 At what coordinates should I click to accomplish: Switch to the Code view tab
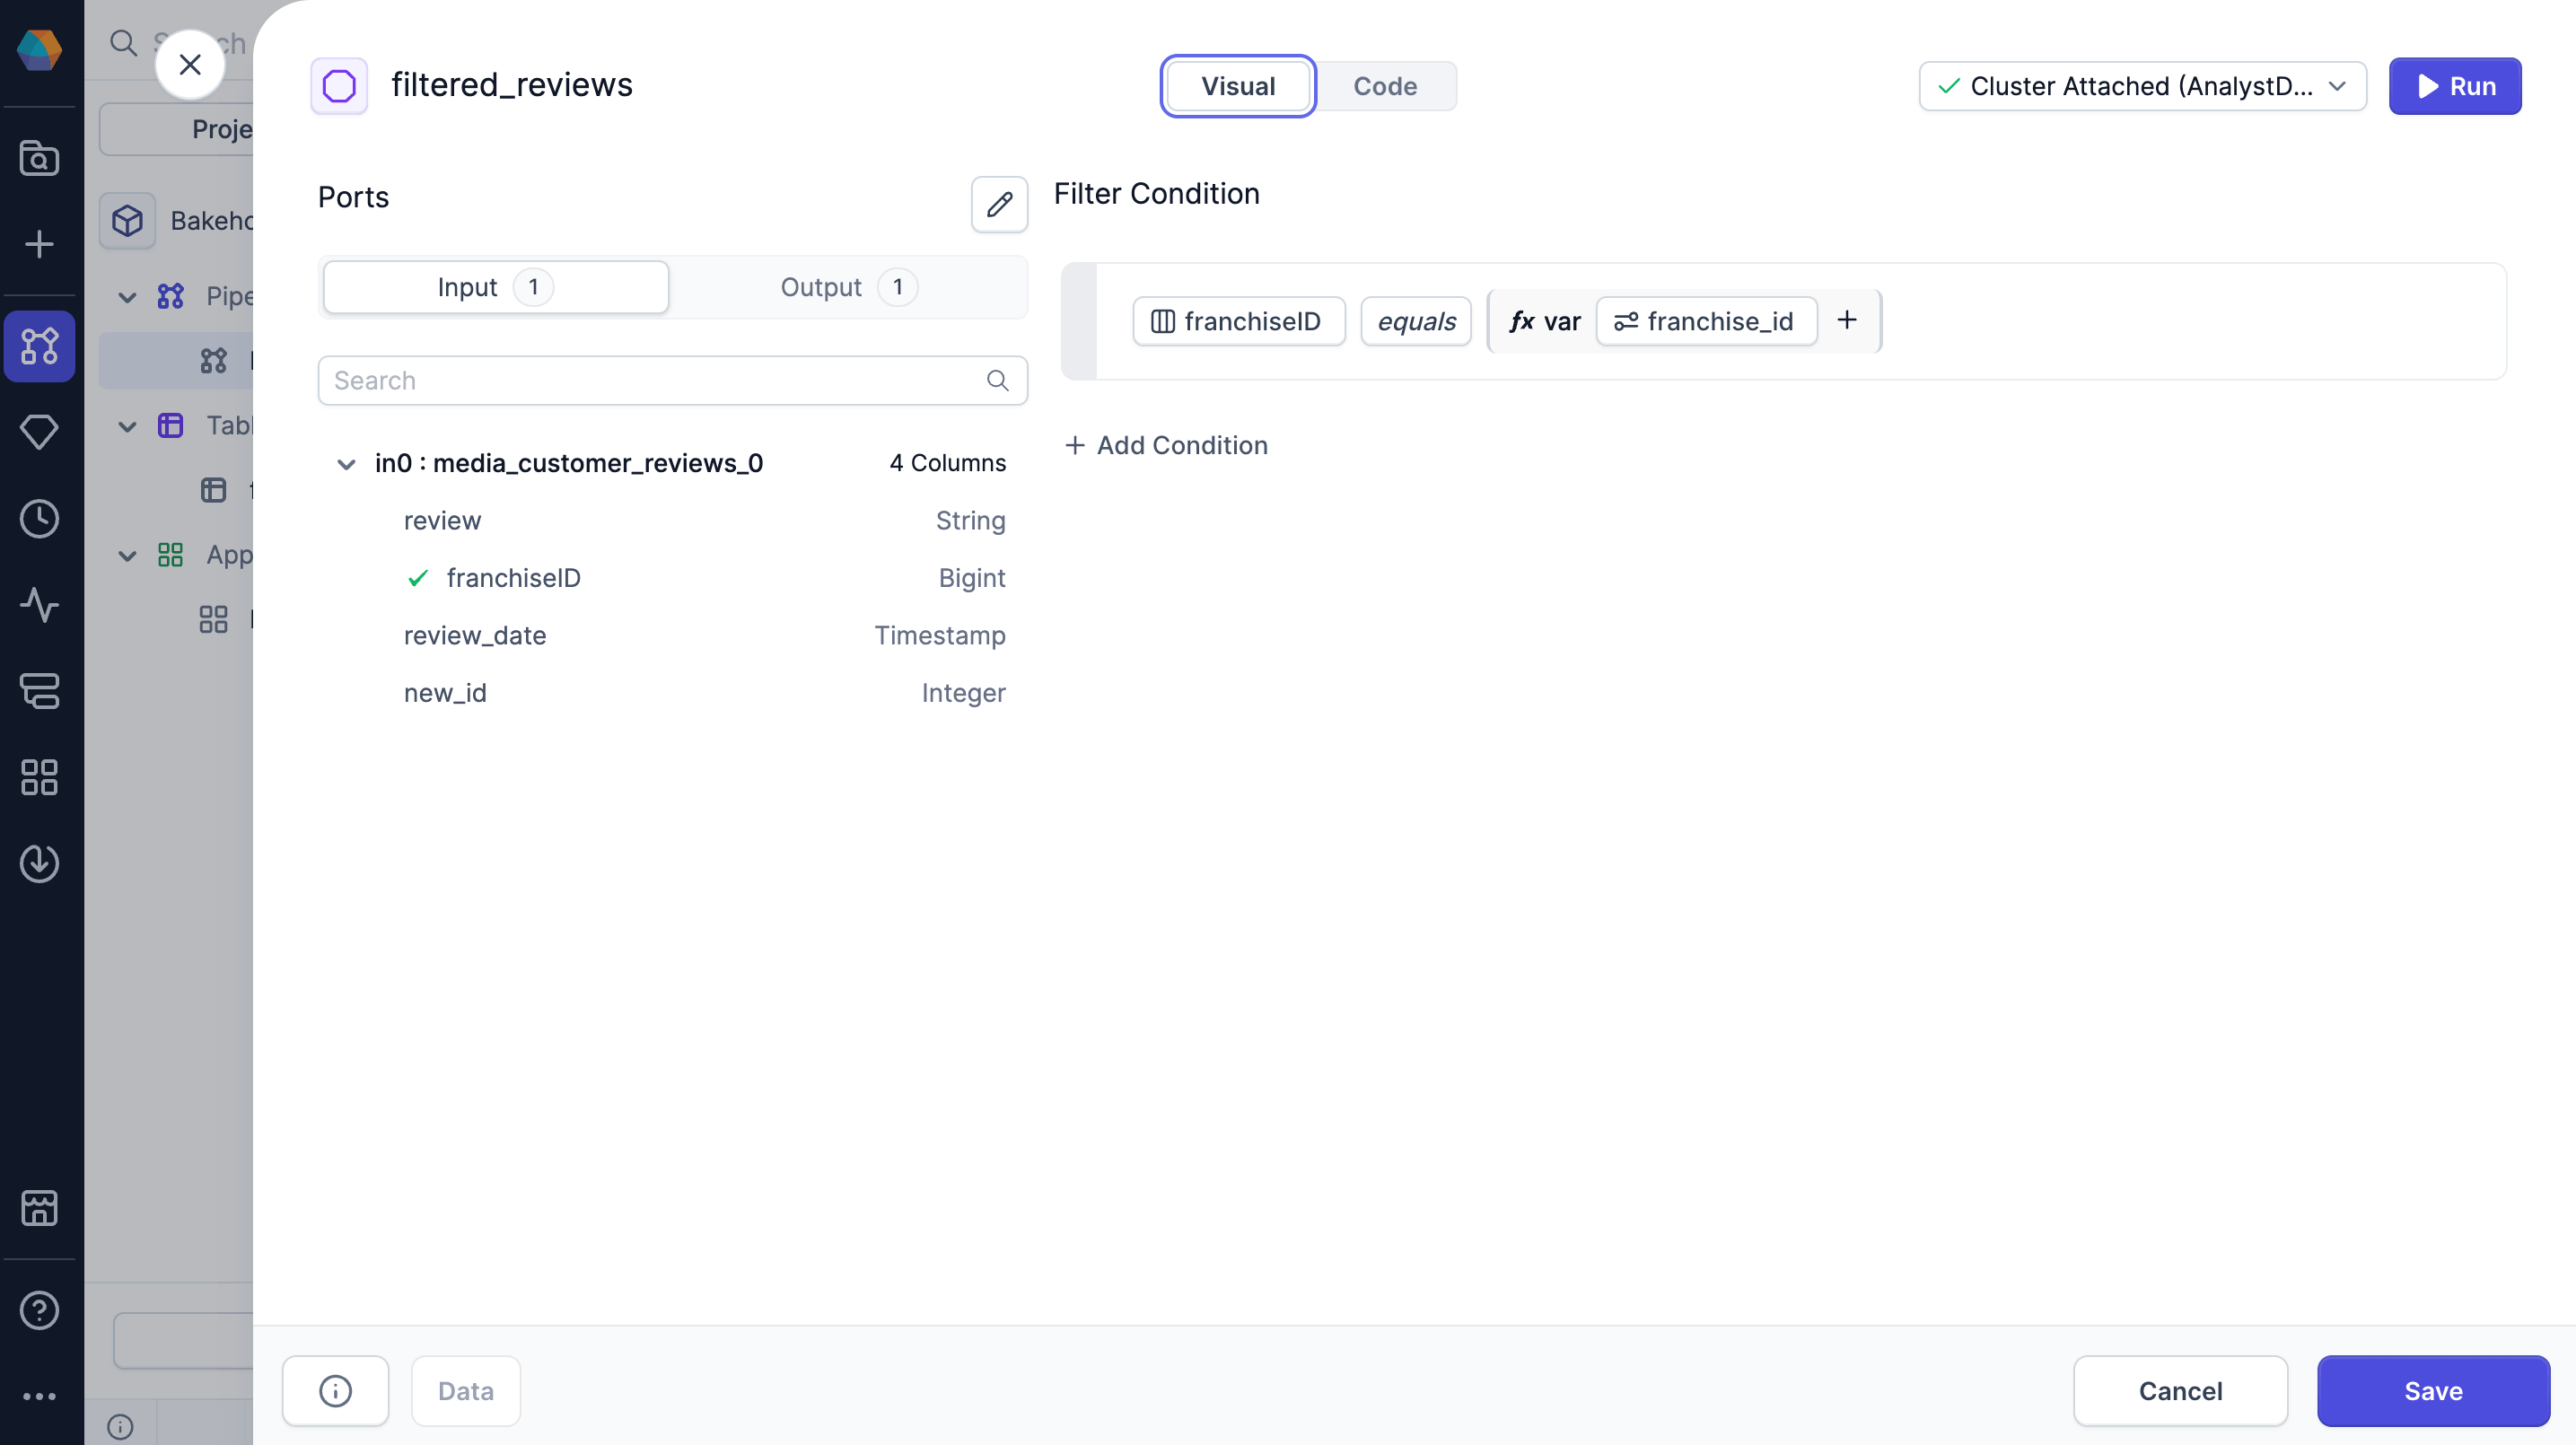(x=1385, y=86)
